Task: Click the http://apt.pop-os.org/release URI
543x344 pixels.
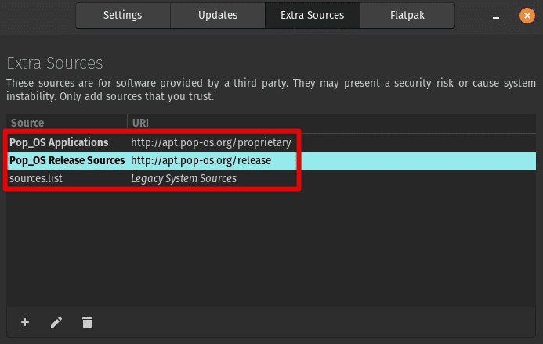Action: (201, 160)
